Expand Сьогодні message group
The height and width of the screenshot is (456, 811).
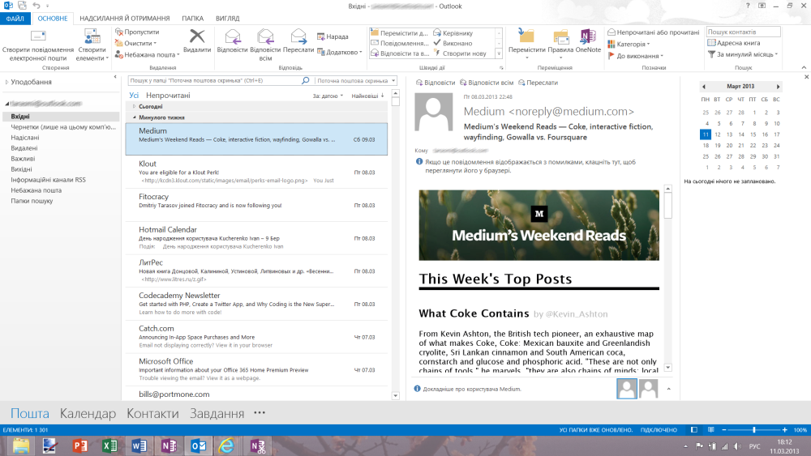134,106
